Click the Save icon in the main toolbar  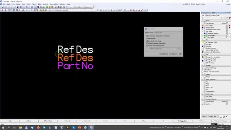coord(3,7)
